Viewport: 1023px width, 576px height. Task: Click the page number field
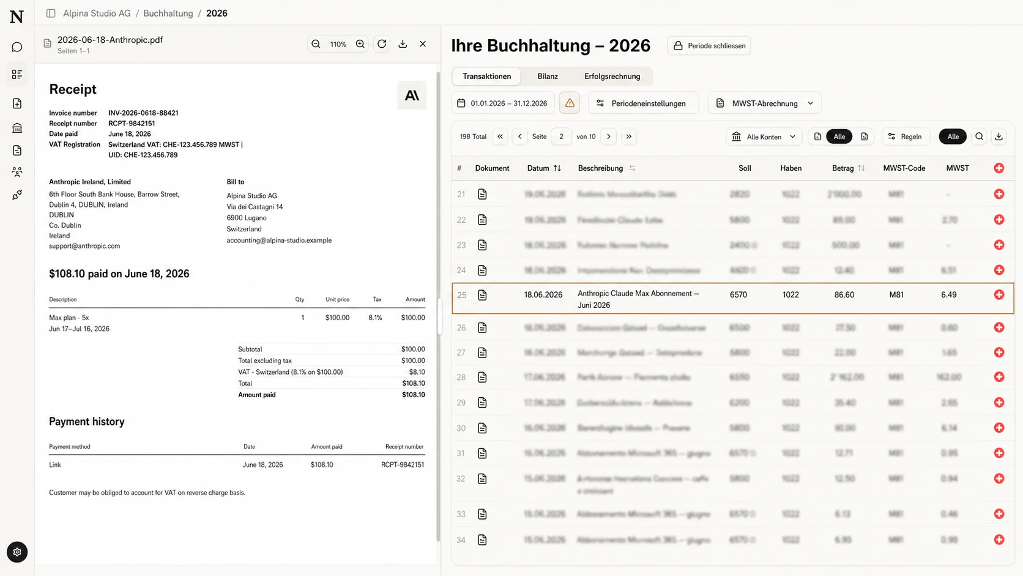561,137
